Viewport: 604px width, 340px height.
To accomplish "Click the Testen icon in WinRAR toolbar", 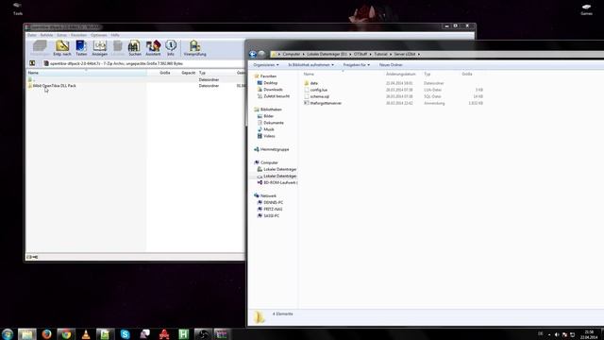I will [81, 48].
